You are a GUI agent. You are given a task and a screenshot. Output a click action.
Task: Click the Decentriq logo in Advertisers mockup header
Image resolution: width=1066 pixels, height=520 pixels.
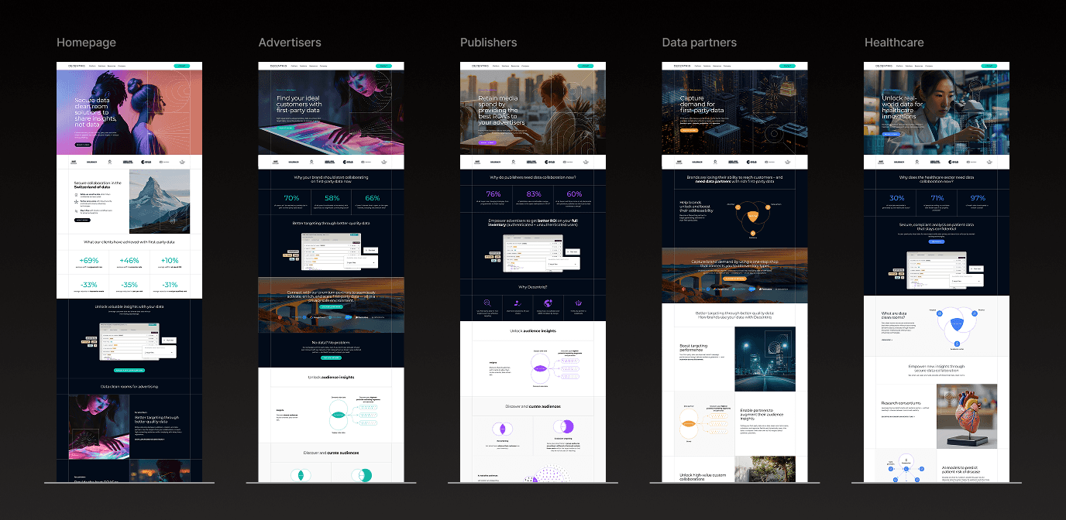click(279, 67)
